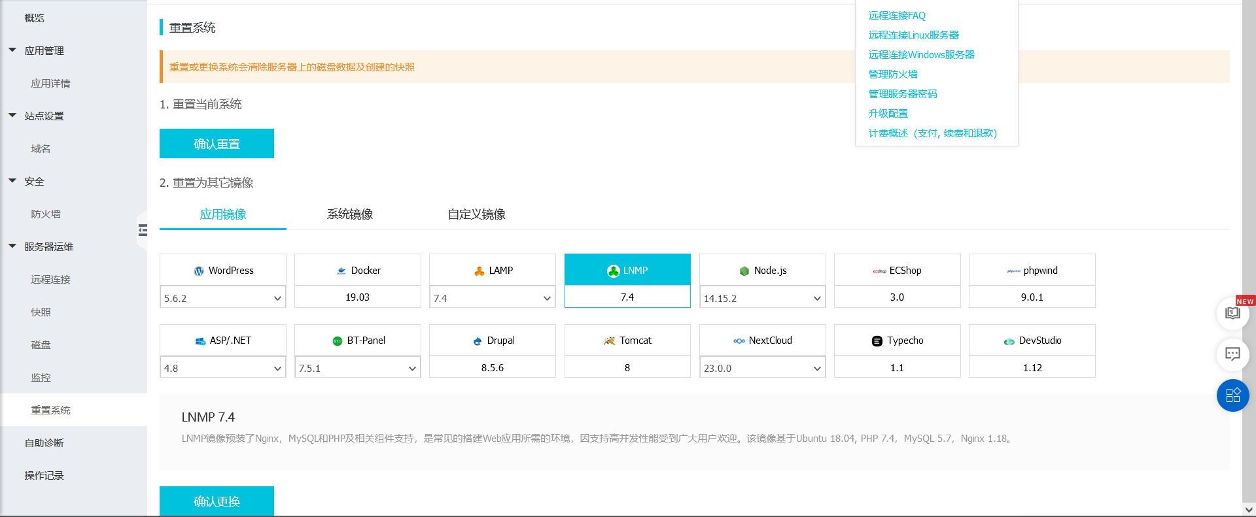Open the 管理服务器密码 link
Viewport: 1256px width, 517px height.
click(903, 93)
